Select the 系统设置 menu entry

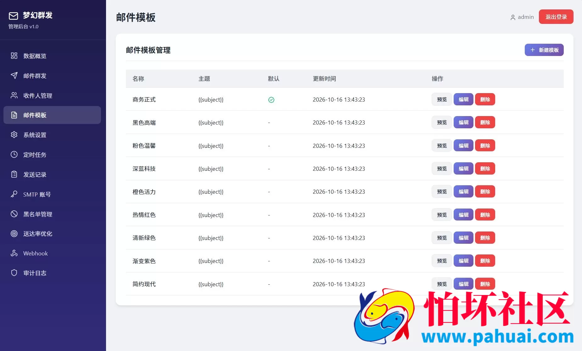[52, 135]
